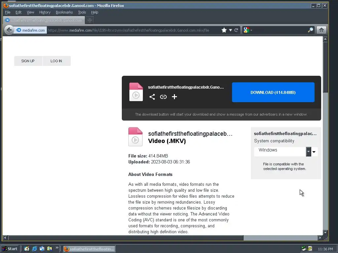Open the Start menu
338x253 pixels.
[x=10, y=249]
